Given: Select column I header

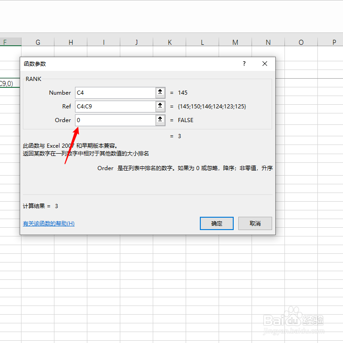Looking at the screenshot, I should [x=104, y=42].
